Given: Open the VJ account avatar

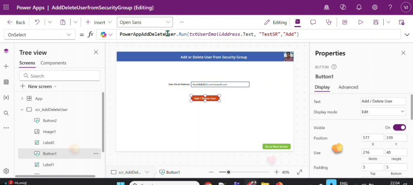Looking at the screenshot, I should 406,7.
